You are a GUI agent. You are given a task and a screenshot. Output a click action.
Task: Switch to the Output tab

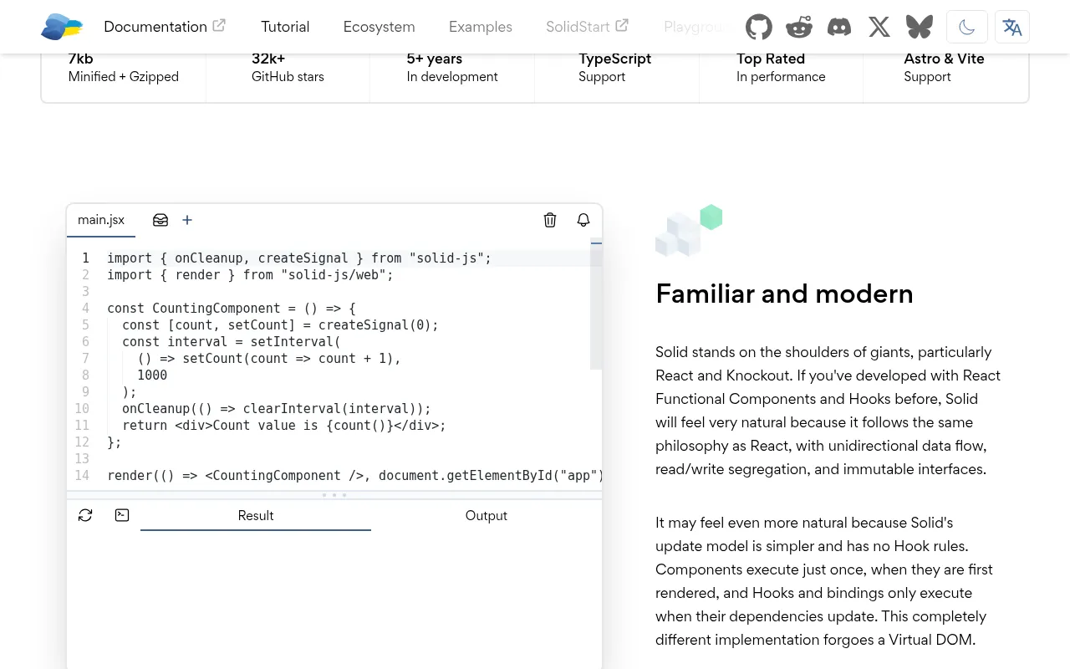(x=487, y=515)
